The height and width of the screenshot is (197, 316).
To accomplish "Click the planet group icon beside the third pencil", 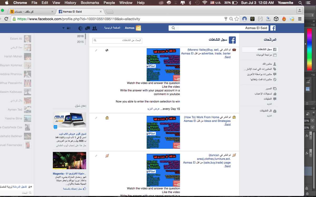I will (107, 156).
